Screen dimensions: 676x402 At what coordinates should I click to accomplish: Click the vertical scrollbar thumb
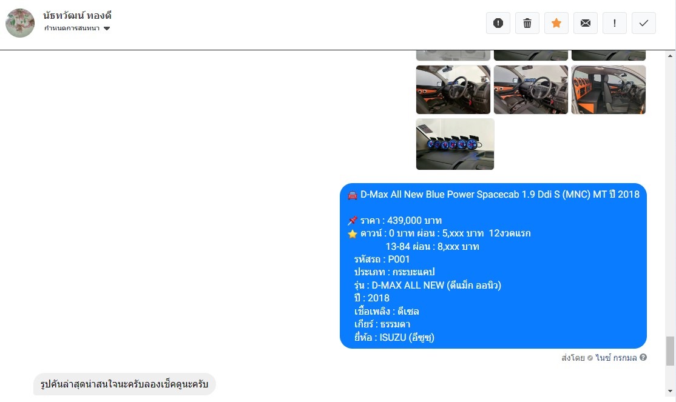click(x=670, y=351)
